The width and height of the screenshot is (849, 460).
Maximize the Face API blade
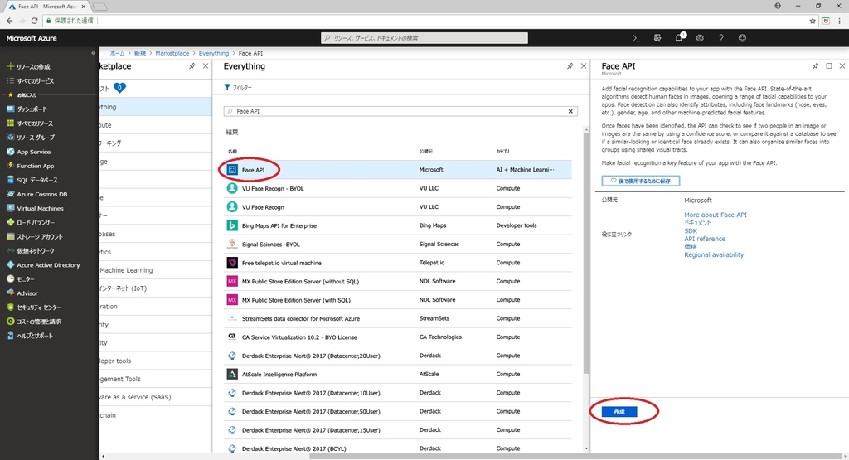tap(829, 66)
